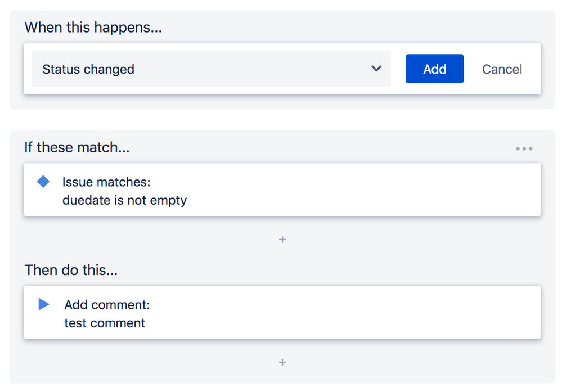This screenshot has height=392, width=562.
Task: Click the plus icon to add a condition
Action: [282, 240]
